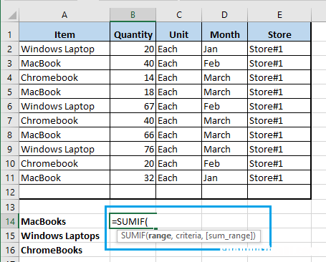Click '[sum_range]' in SUMIF tooltip

tap(229, 236)
